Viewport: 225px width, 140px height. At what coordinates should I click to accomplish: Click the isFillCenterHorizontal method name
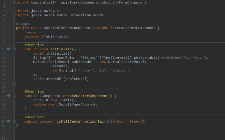(80, 121)
